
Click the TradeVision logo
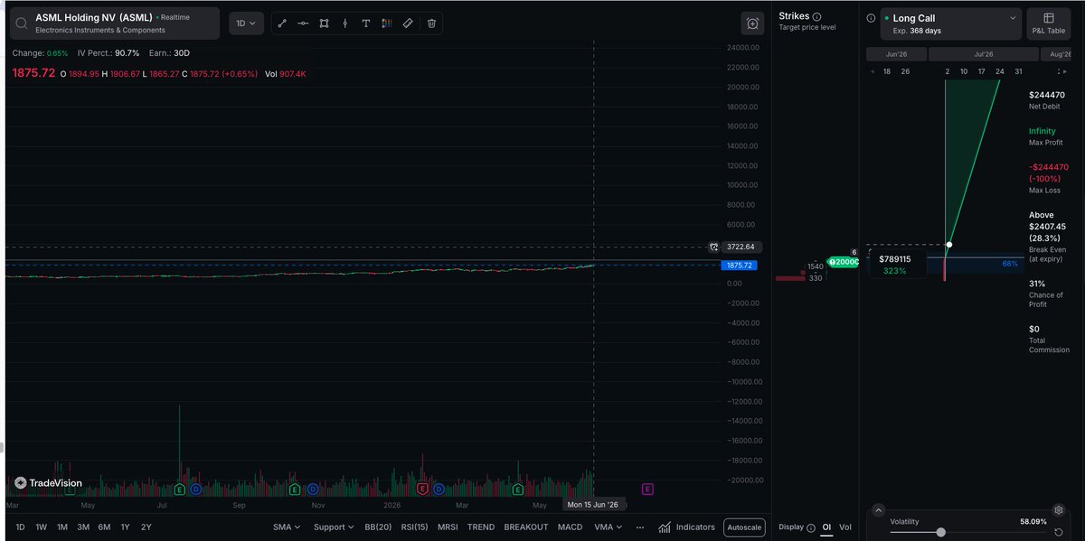(48, 483)
